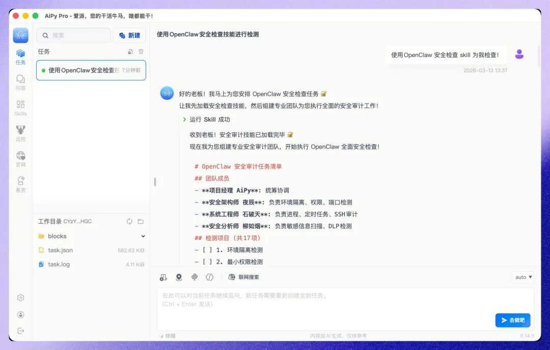Click the chat title 使用OpenClaw安全检查技能进行检测
This screenshot has height=350, width=550.
tap(208, 34)
